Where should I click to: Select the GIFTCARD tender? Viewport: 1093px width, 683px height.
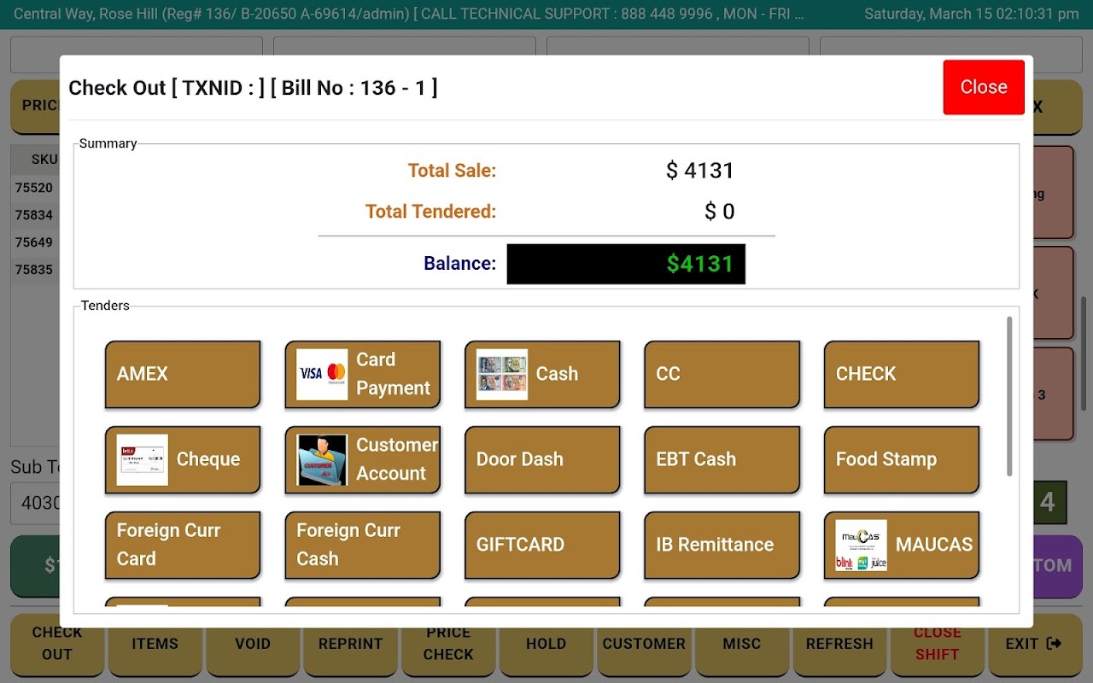click(x=542, y=545)
